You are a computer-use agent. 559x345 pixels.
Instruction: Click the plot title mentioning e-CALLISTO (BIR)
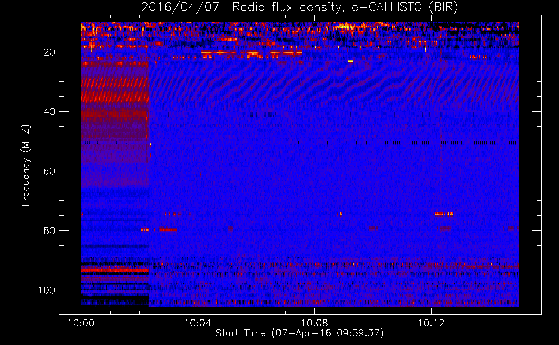tap(300, 7)
